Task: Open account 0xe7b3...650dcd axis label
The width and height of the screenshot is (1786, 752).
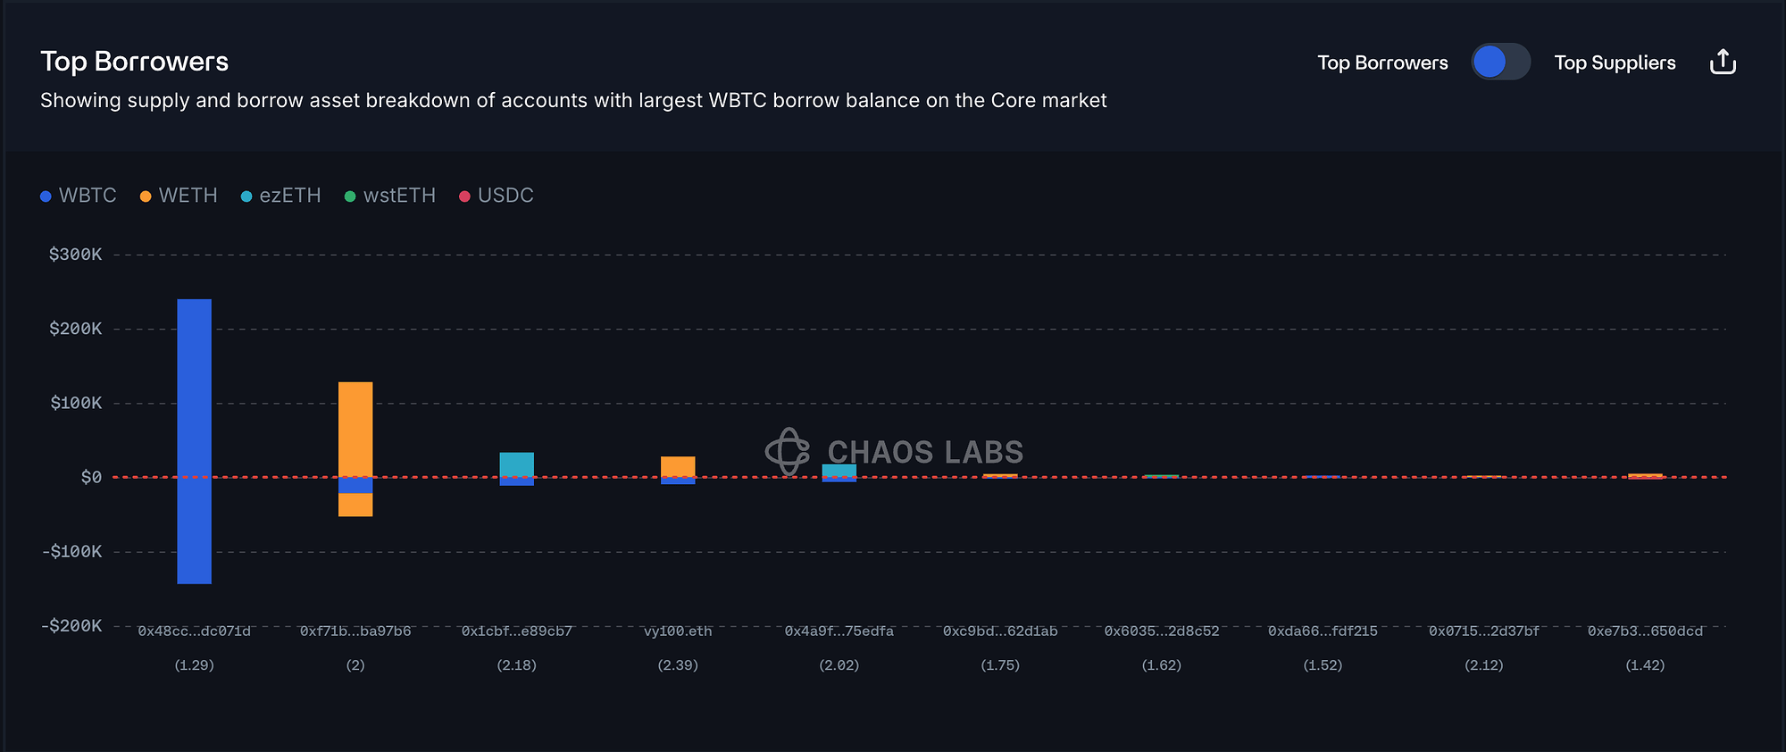Action: 1645,631
